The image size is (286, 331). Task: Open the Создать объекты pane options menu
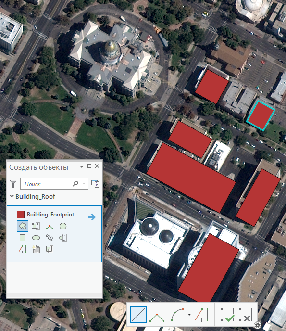[82, 166]
